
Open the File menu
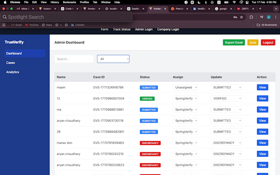coord(26,2)
